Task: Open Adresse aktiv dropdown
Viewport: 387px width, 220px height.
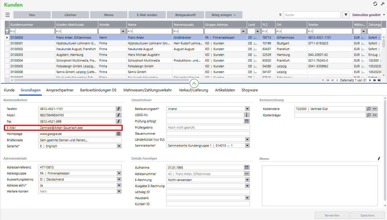Action: (x=119, y=185)
